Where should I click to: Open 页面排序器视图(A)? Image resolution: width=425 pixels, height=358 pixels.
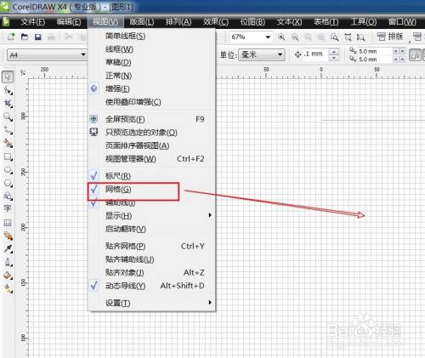(x=151, y=145)
